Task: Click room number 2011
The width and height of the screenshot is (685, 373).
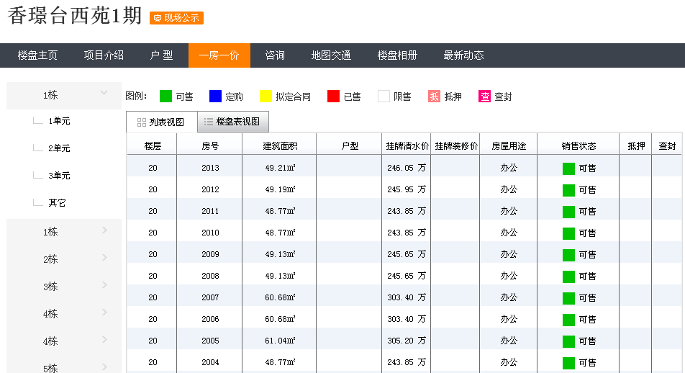Action: pyautogui.click(x=210, y=211)
